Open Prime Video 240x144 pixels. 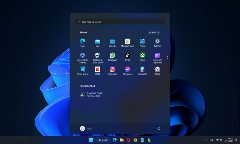click(x=83, y=71)
